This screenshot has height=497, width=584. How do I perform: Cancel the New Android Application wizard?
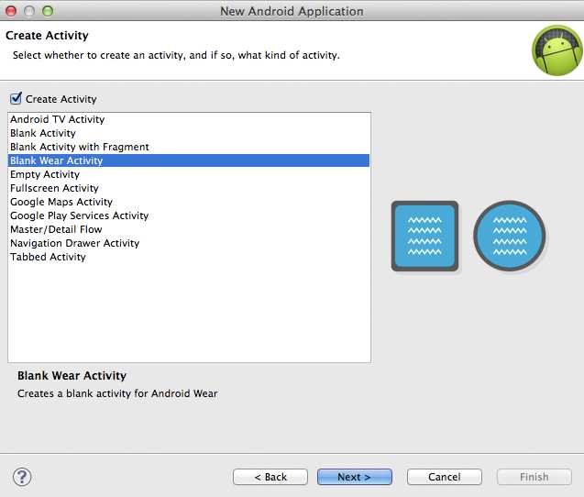(x=445, y=477)
